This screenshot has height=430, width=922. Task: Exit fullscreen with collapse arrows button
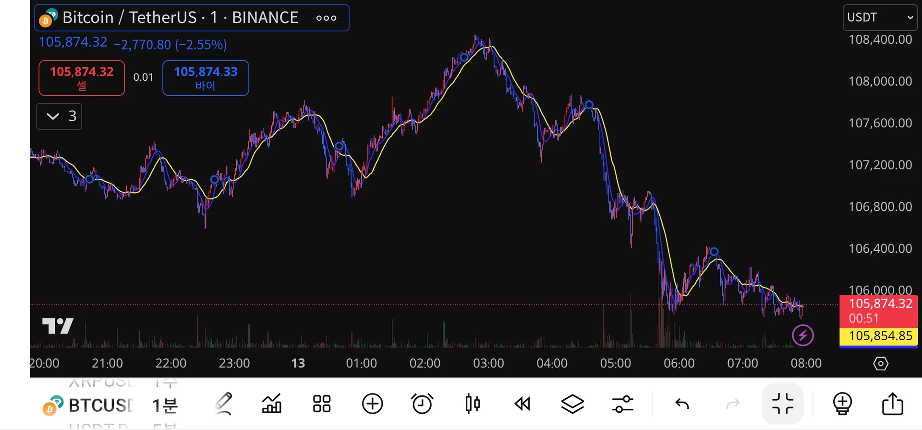pyautogui.click(x=783, y=404)
